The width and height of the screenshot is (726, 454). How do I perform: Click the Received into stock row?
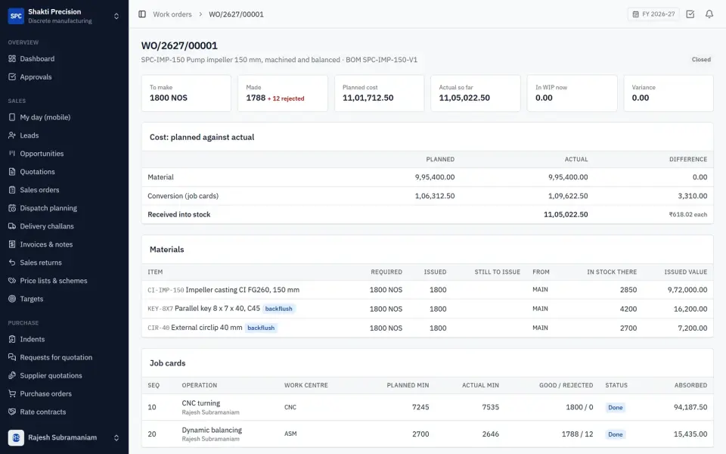427,214
